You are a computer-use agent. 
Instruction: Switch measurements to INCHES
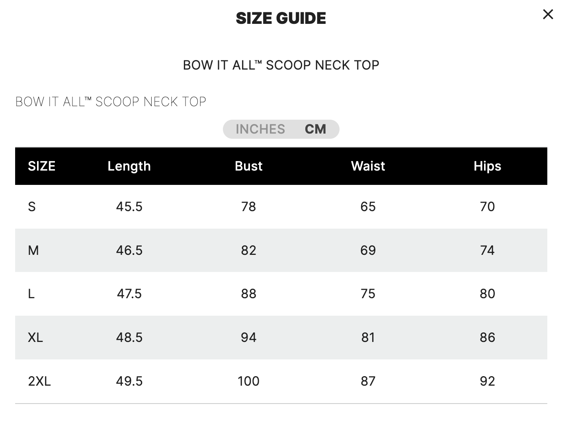[x=260, y=129]
